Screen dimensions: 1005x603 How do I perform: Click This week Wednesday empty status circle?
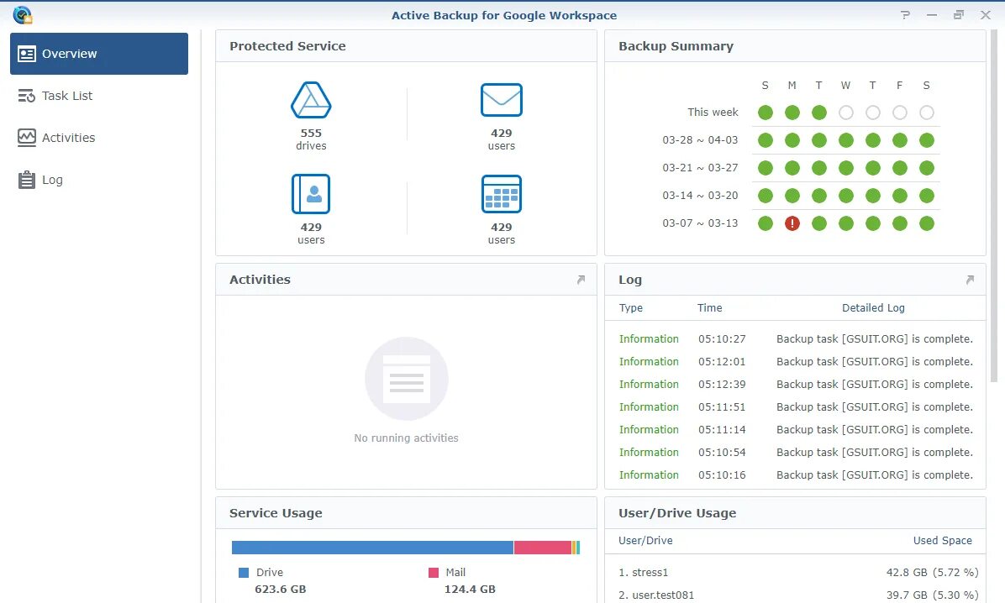pyautogui.click(x=846, y=113)
